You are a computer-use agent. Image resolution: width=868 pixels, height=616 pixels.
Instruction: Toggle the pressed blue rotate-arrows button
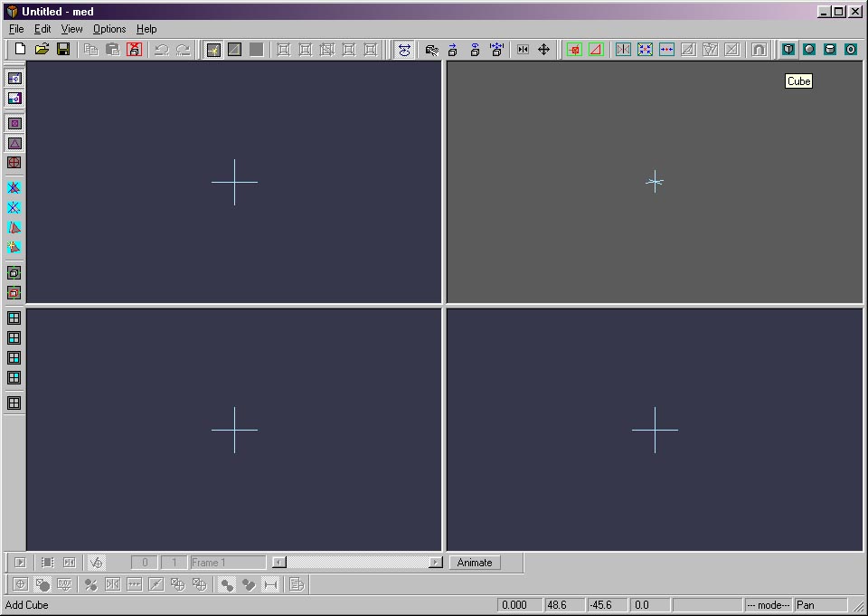click(405, 50)
